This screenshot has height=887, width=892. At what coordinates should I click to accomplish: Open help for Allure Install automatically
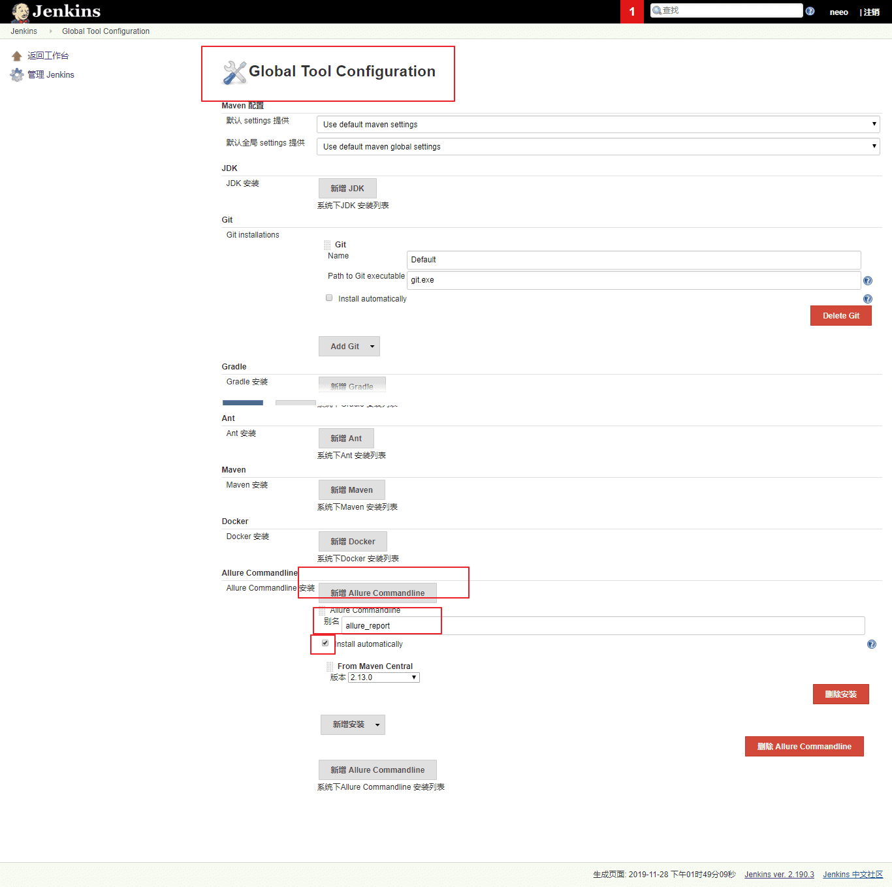(x=872, y=644)
